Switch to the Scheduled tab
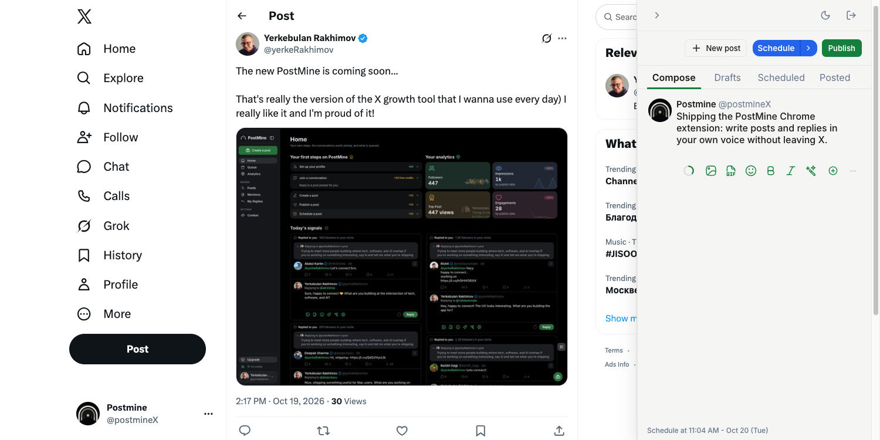880x440 pixels. [781, 77]
